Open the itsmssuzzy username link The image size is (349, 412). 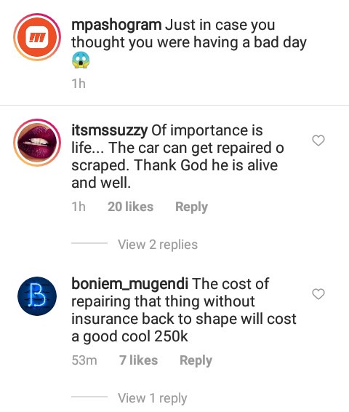tap(109, 130)
